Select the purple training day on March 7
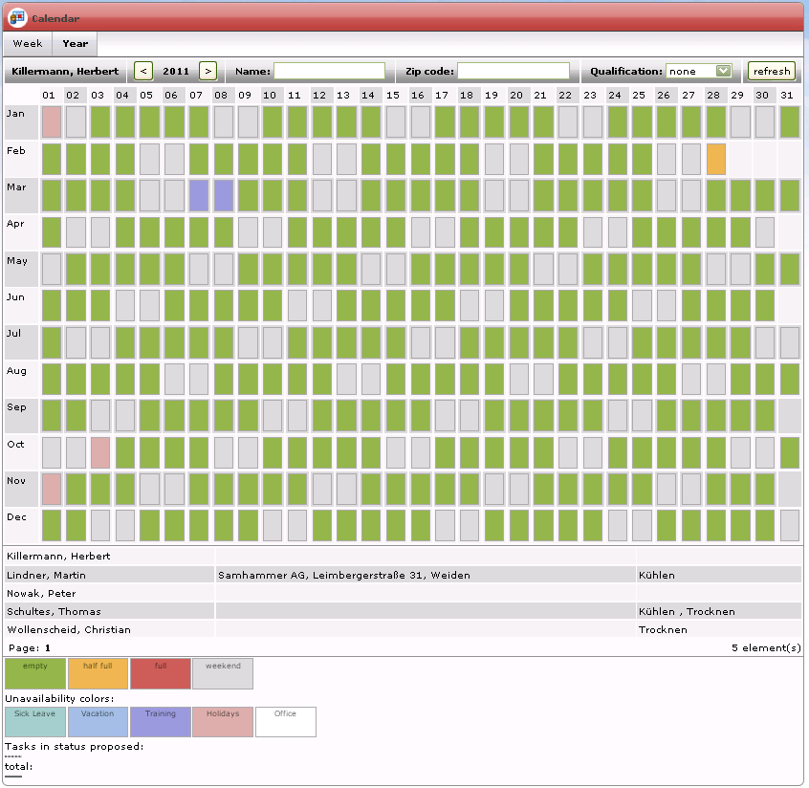 (x=199, y=195)
